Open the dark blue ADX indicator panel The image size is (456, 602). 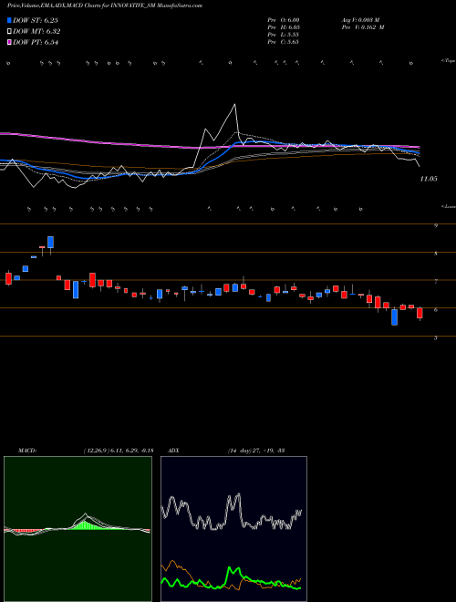coord(233,529)
